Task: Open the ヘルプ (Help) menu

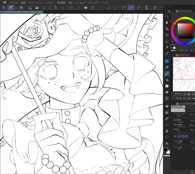Action: (105, 3)
